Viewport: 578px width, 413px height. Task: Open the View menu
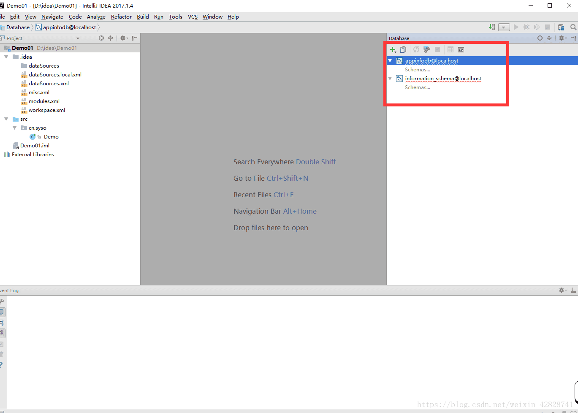pyautogui.click(x=30, y=17)
